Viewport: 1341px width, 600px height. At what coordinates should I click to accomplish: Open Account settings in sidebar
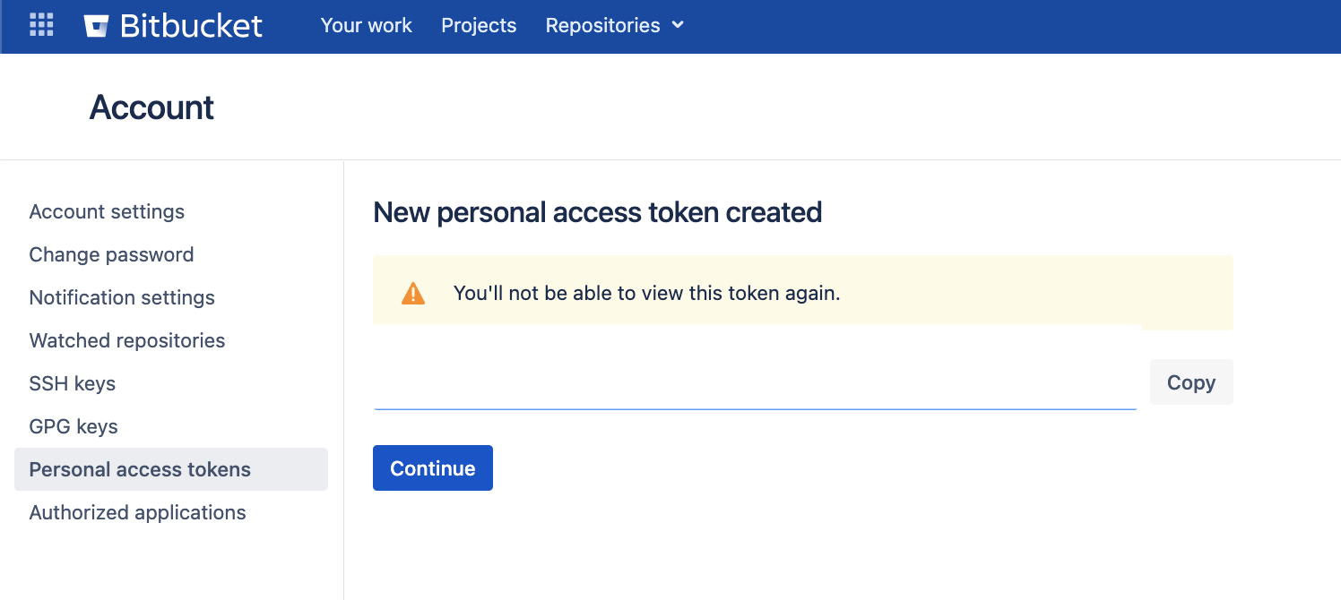click(107, 211)
